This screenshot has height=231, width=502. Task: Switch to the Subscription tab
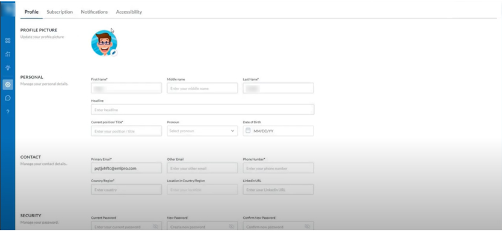[x=60, y=12]
